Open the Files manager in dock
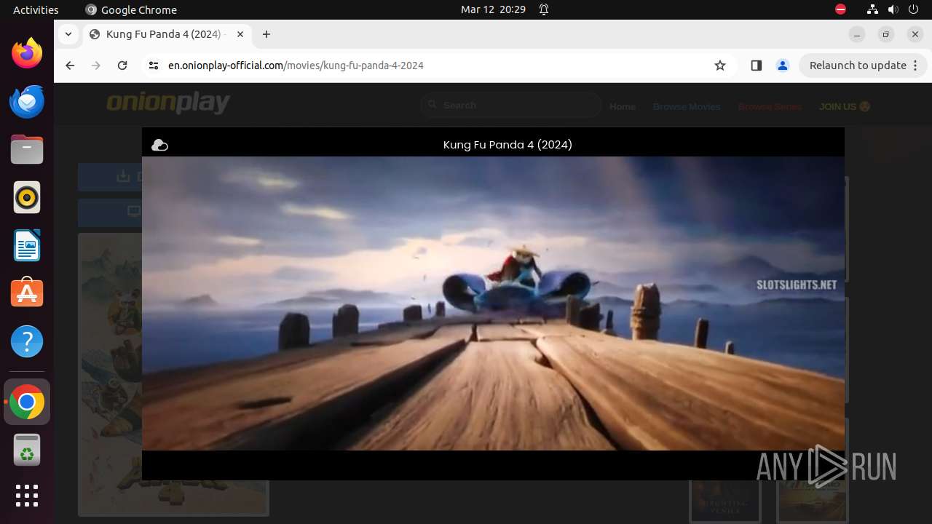Image resolution: width=932 pixels, height=524 pixels. [27, 150]
